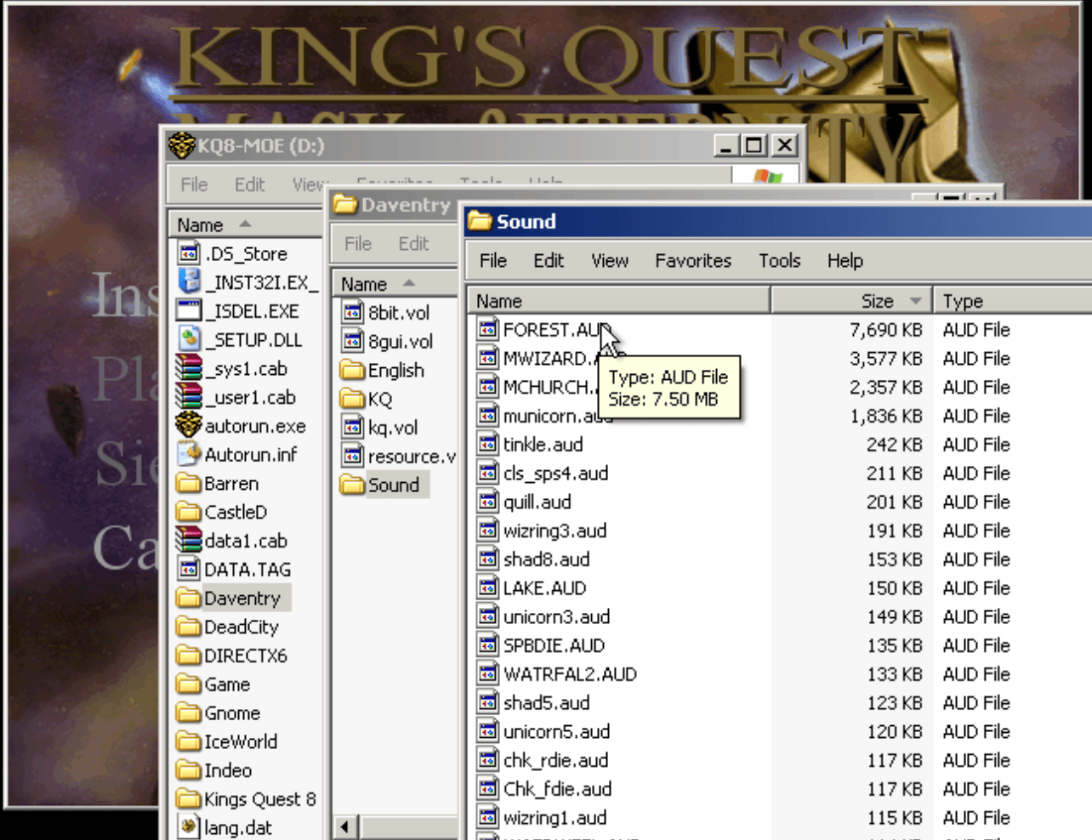Click the MWIZARD file icon in Sound window
Screen dimensions: 1092x840
[487, 358]
